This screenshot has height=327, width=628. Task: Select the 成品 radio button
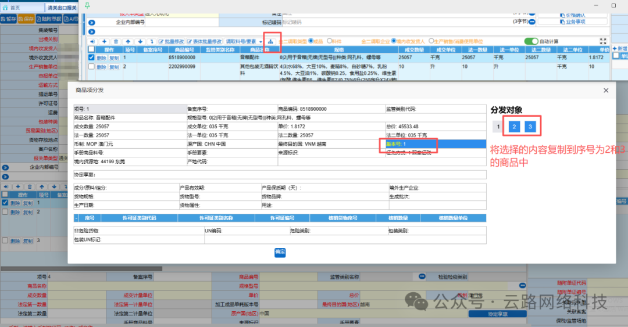311,41
